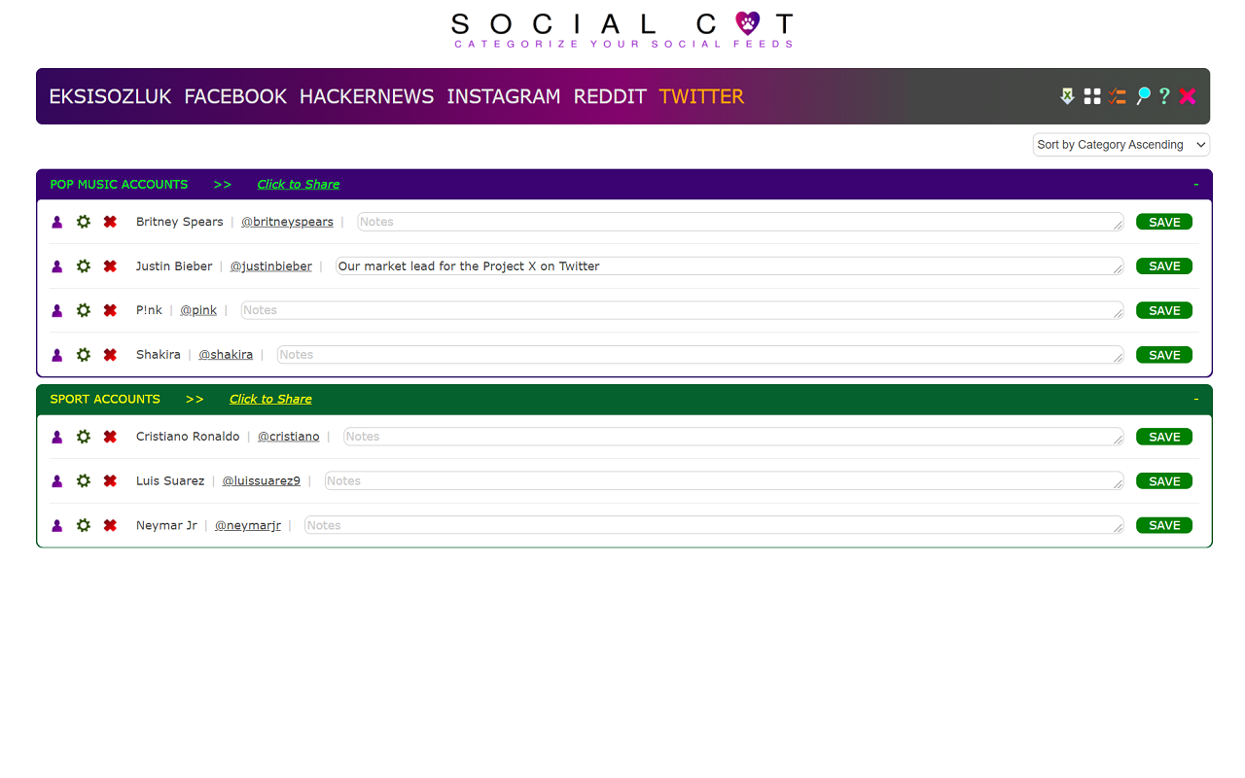Open the @cristiano profile link
The width and height of the screenshot is (1245, 778).
click(289, 437)
